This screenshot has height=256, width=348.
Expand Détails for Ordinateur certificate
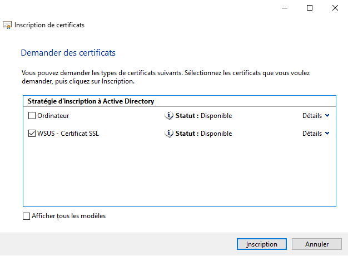coord(316,116)
